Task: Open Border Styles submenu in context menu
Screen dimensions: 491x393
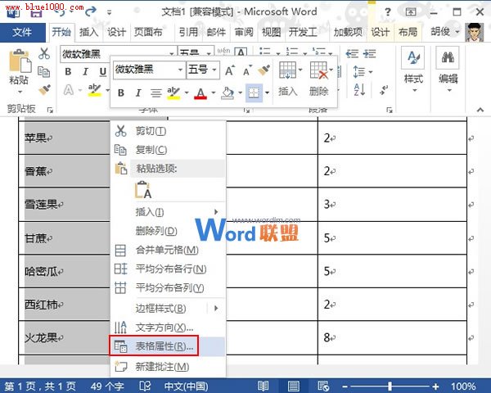Action: click(169, 309)
